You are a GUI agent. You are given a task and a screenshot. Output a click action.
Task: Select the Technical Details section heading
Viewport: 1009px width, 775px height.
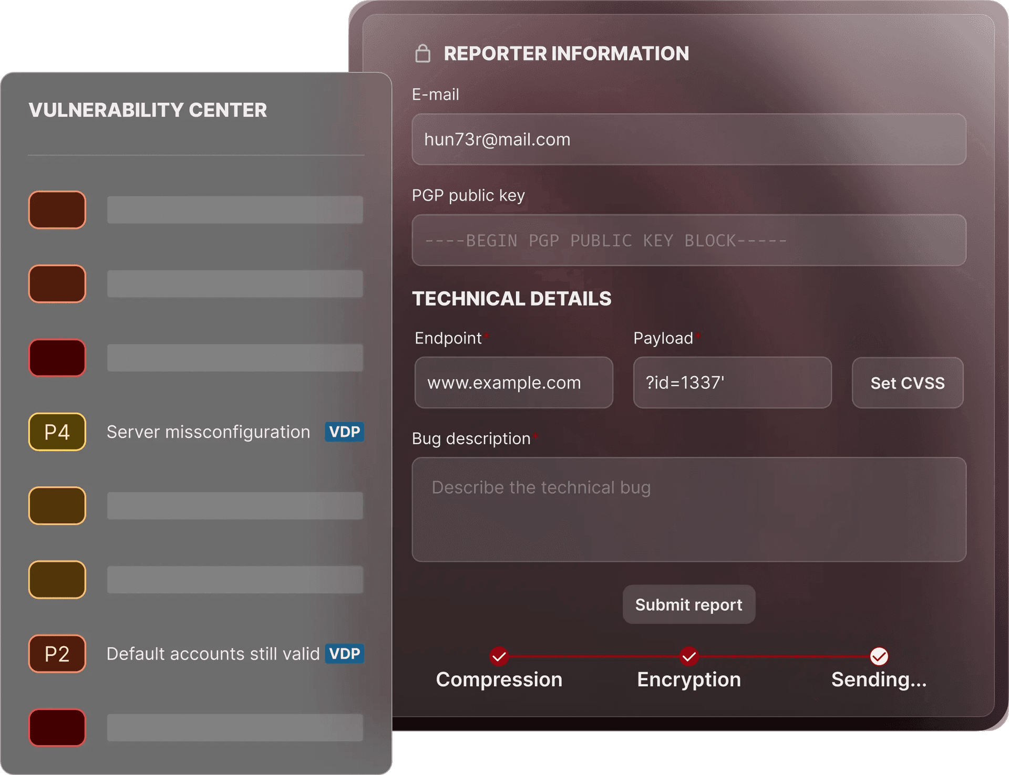coord(512,298)
